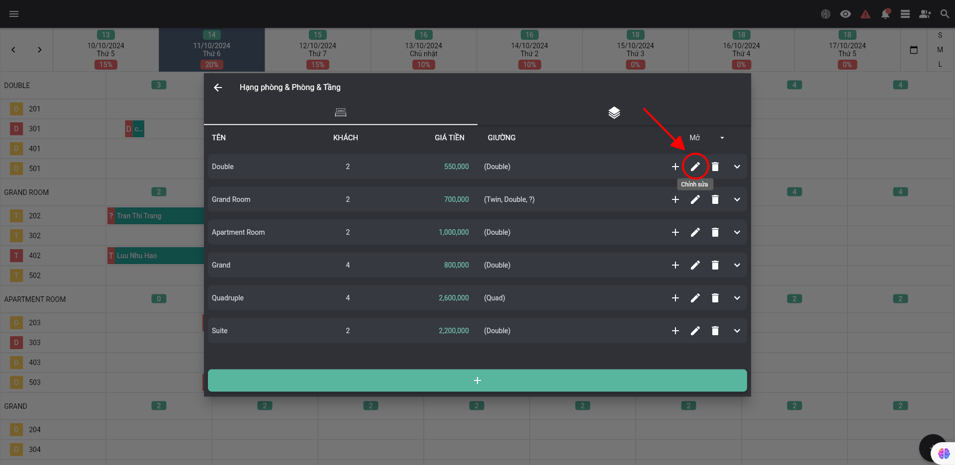Viewport: 955px width, 465px height.
Task: Select the 13/10/2024 Chủ nhật date column
Action: pyautogui.click(x=424, y=50)
